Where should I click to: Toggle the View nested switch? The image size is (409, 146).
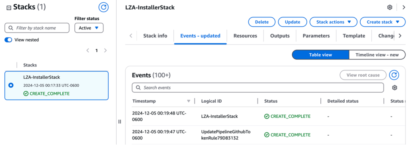(x=8, y=40)
